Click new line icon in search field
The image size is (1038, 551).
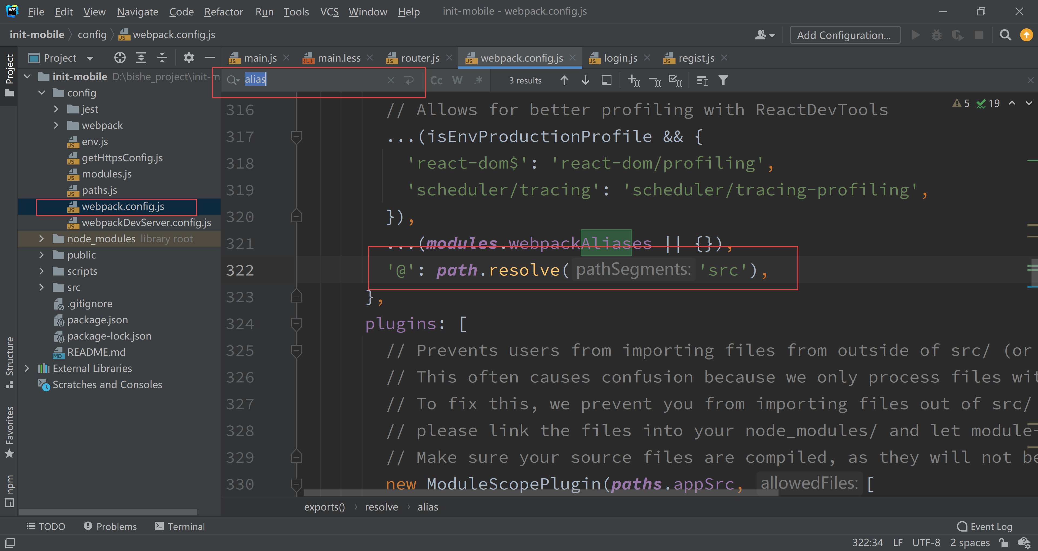coord(409,80)
